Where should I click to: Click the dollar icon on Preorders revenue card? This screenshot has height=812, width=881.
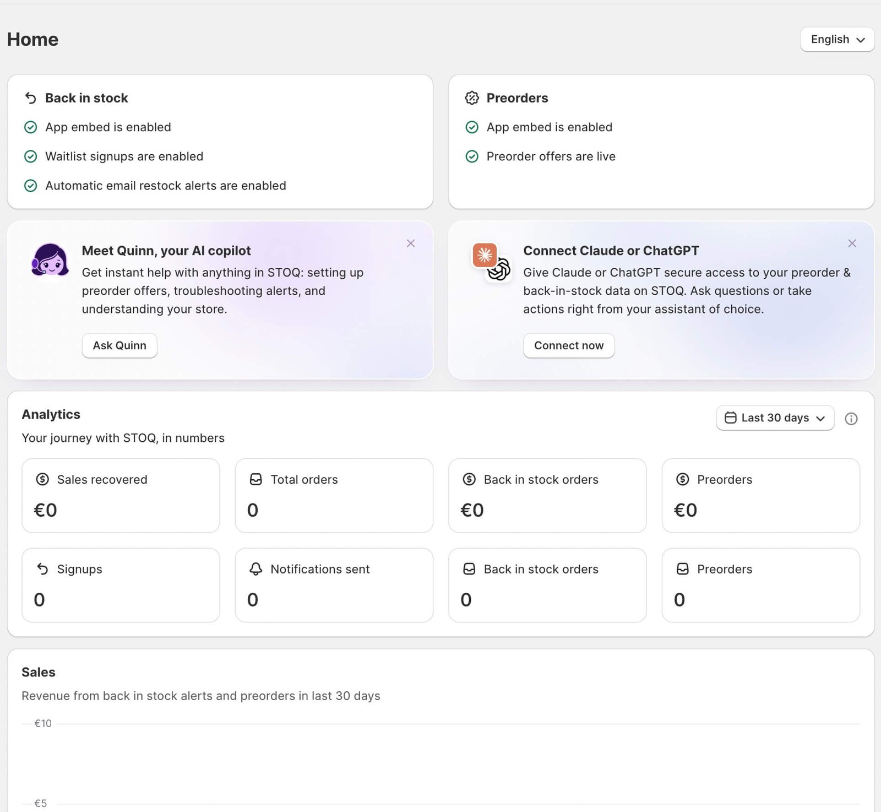(683, 479)
